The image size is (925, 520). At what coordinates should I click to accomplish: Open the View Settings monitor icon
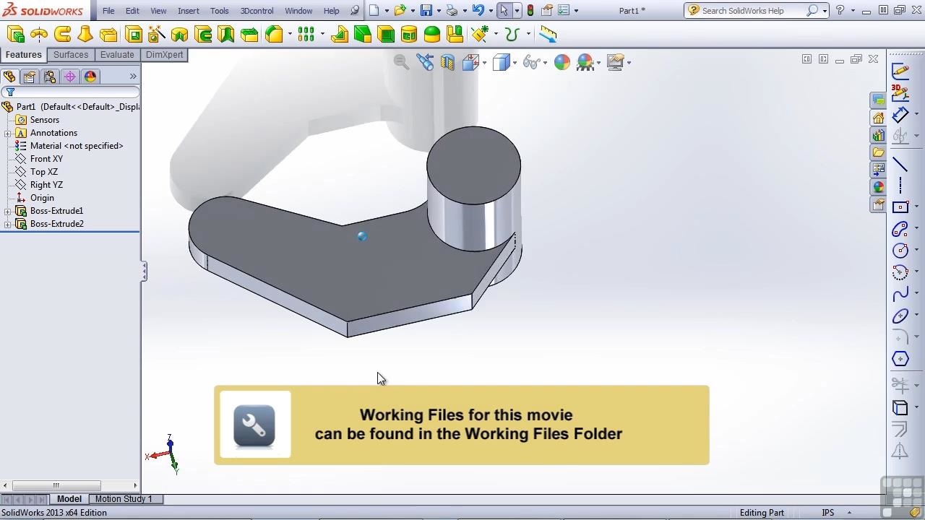615,62
